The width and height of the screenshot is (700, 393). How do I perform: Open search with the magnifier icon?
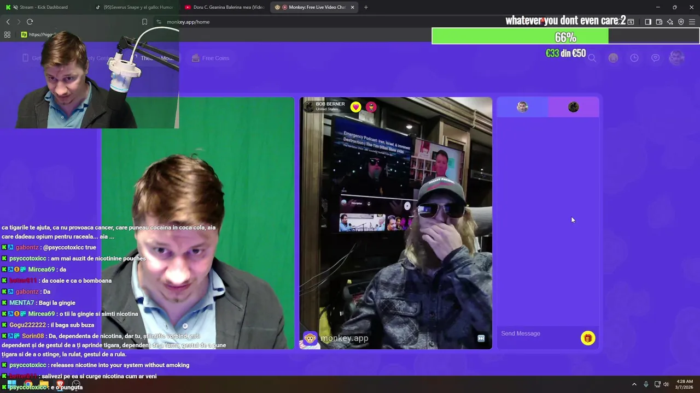592,58
